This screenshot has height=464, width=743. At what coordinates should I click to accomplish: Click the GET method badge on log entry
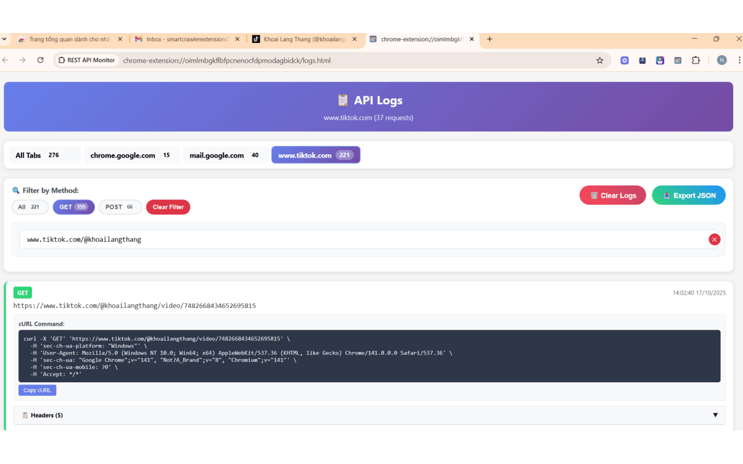point(23,293)
